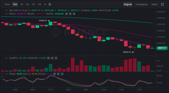Switch to the 1D interval
This screenshot has width=169, height=93.
pyautogui.click(x=33, y=4)
